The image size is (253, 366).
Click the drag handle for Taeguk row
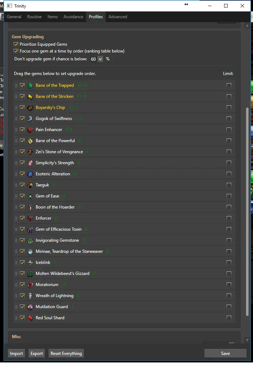tap(16, 185)
